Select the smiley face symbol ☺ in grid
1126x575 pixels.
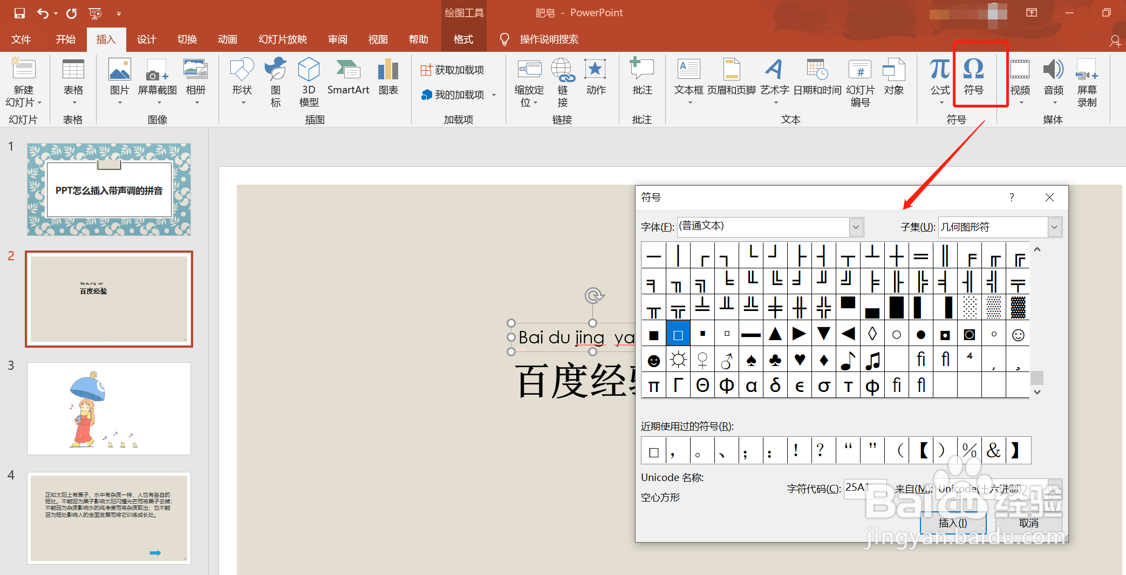(x=1018, y=335)
